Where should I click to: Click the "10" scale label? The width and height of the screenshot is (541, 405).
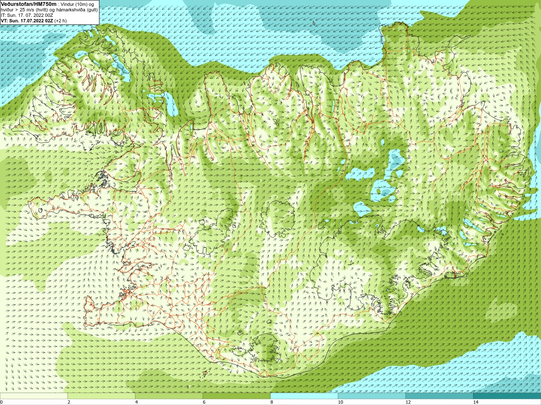pos(341,402)
